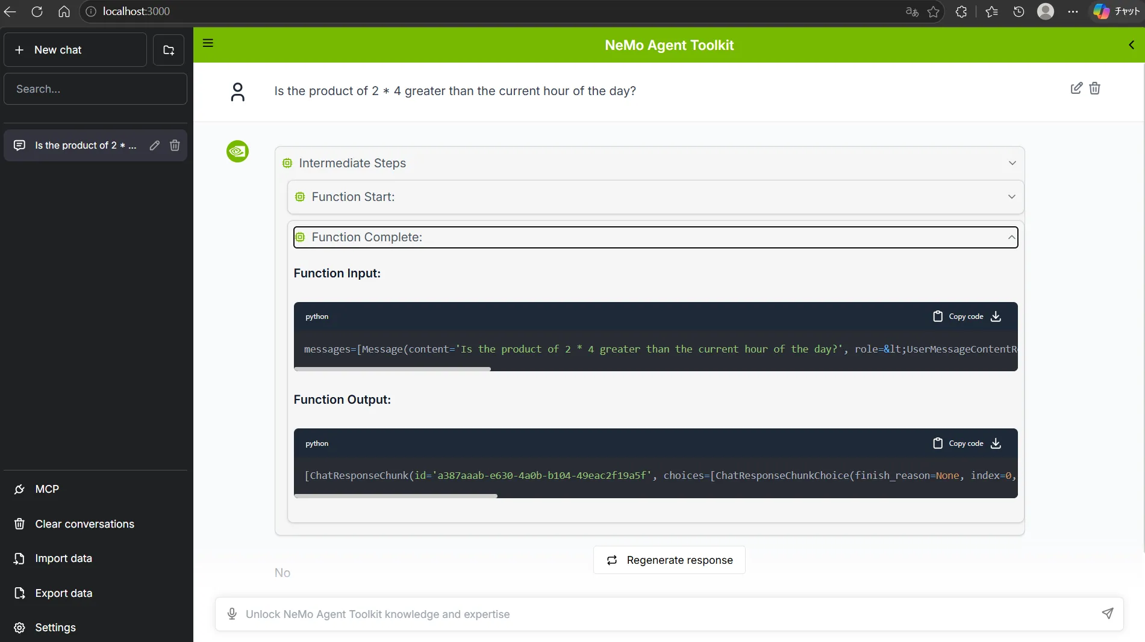Delete the user message trash icon
The width and height of the screenshot is (1145, 642).
[x=1095, y=88]
